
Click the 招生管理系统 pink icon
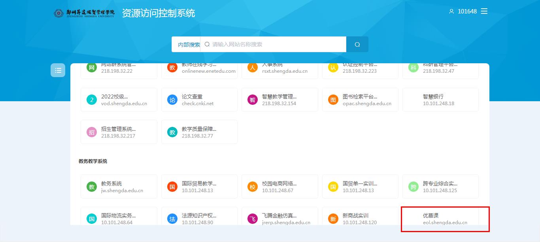92,132
